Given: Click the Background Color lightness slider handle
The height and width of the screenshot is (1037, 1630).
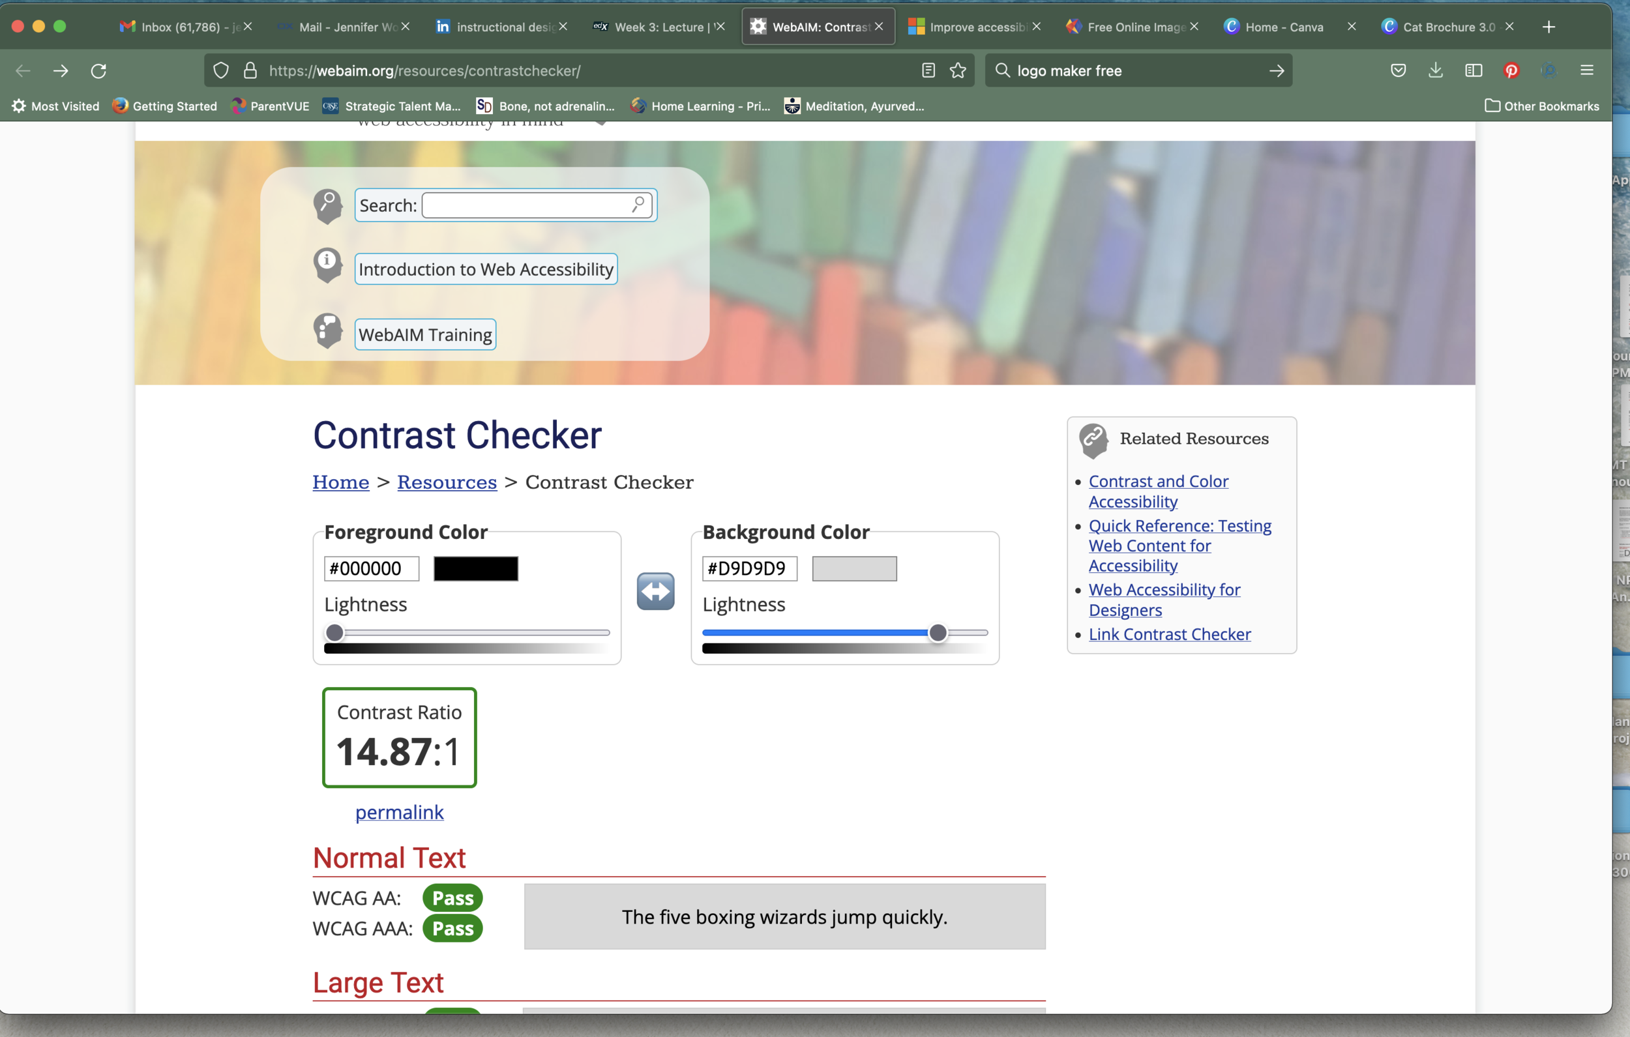Looking at the screenshot, I should [938, 633].
